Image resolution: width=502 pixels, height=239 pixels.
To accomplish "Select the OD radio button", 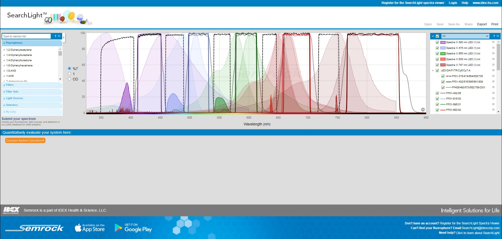I will 69,79.
